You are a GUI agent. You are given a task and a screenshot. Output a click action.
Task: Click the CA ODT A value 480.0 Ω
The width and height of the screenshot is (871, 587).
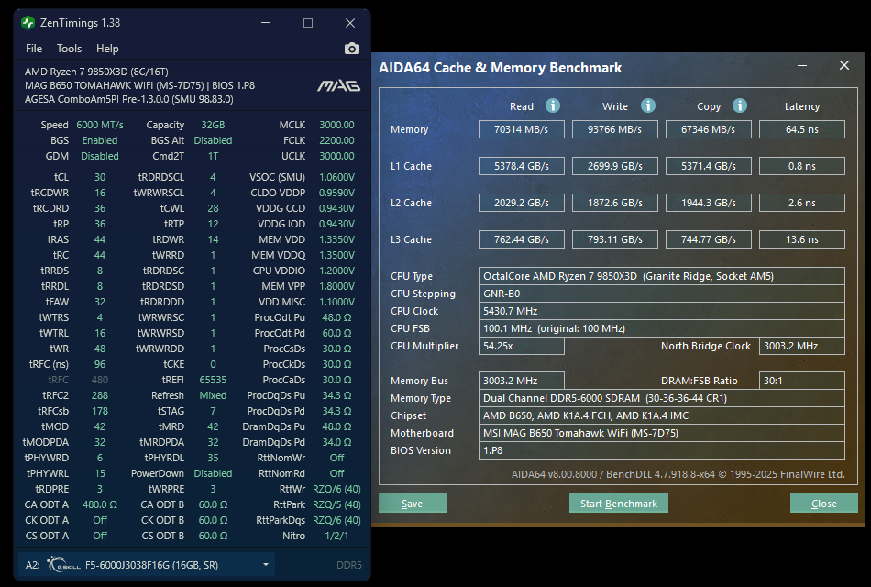[x=99, y=504]
